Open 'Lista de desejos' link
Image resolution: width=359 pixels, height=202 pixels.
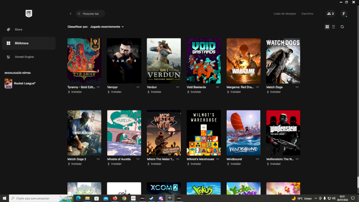click(285, 14)
